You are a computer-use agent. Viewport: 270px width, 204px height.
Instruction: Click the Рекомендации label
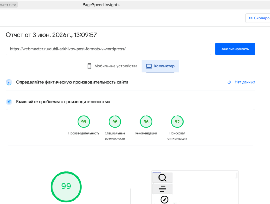pyautogui.click(x=146, y=133)
